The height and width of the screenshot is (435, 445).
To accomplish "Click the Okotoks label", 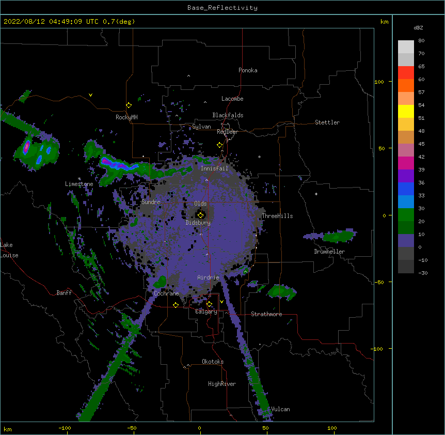I will [213, 362].
